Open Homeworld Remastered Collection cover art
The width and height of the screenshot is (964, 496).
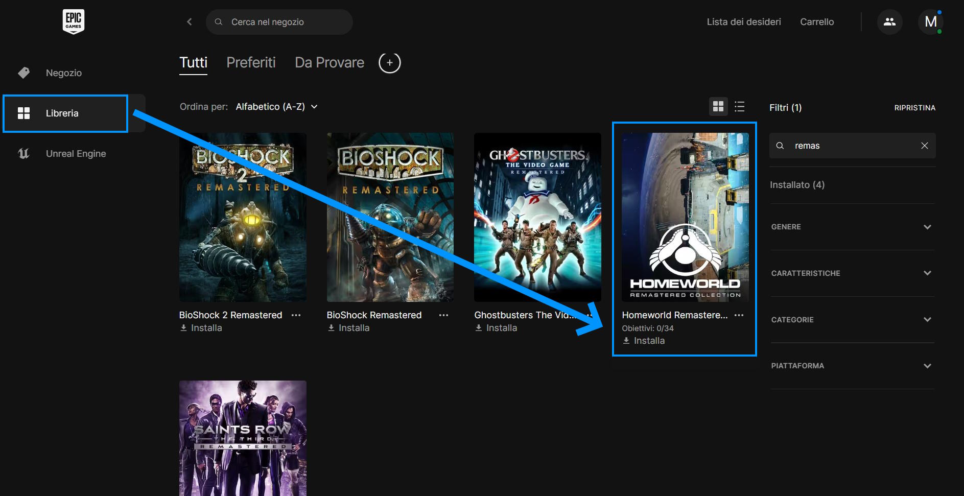pyautogui.click(x=685, y=217)
